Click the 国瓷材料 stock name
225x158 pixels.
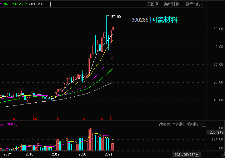tap(164, 20)
